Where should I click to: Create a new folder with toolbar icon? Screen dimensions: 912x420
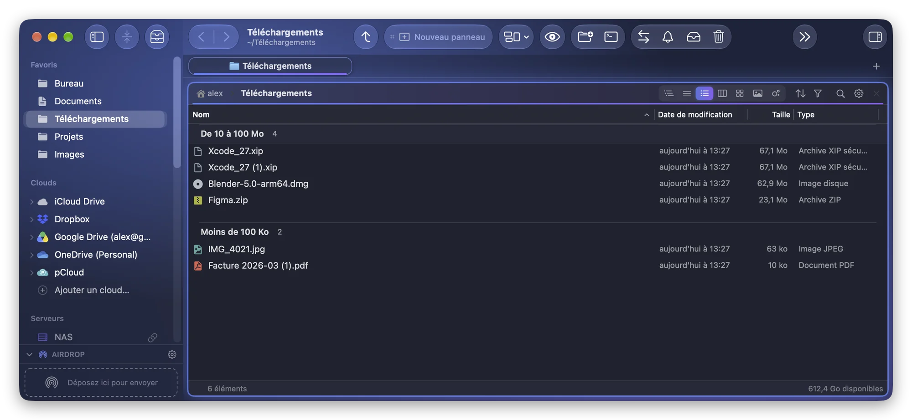[x=585, y=37]
